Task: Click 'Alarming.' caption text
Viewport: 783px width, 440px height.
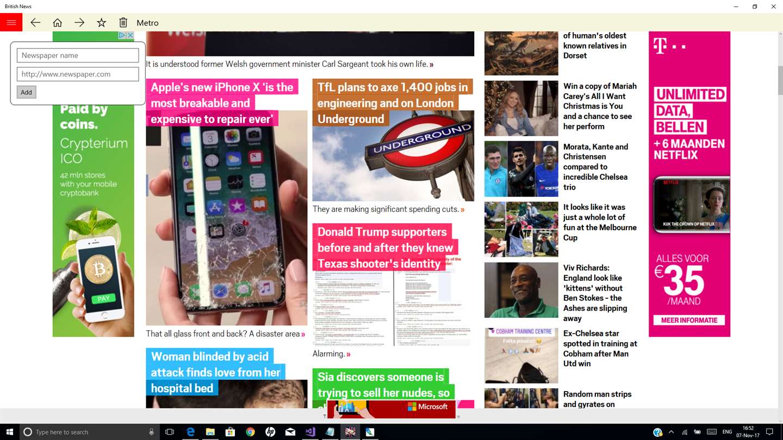Action: pos(328,354)
